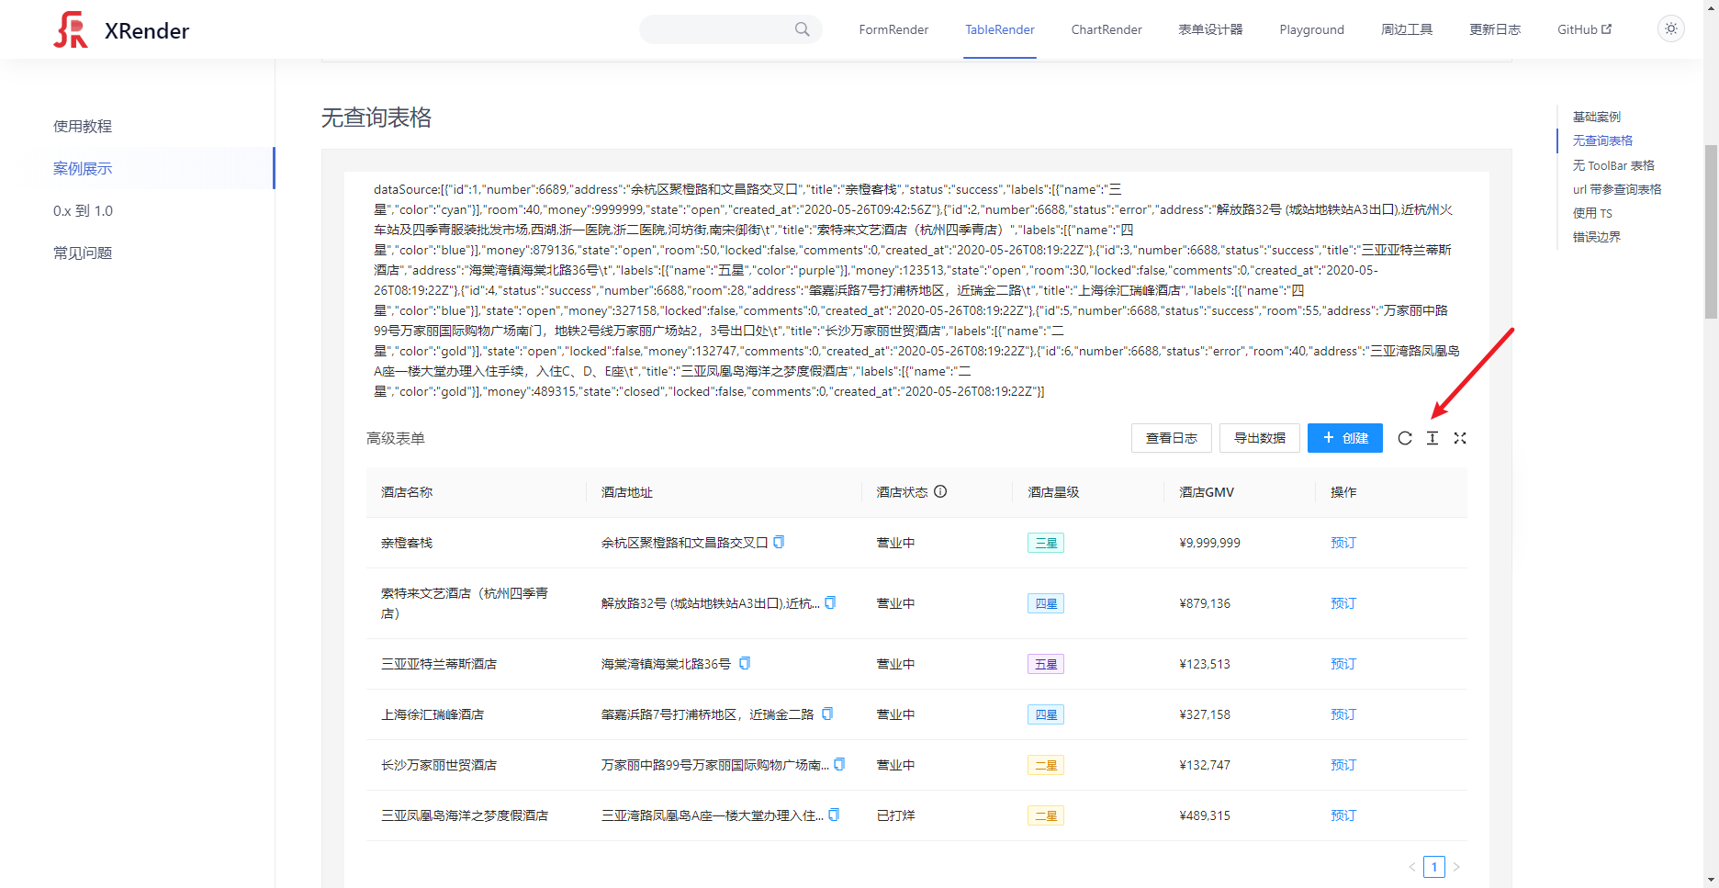The width and height of the screenshot is (1719, 888).
Task: Expand the table via the fullscreen icon
Action: 1460,438
